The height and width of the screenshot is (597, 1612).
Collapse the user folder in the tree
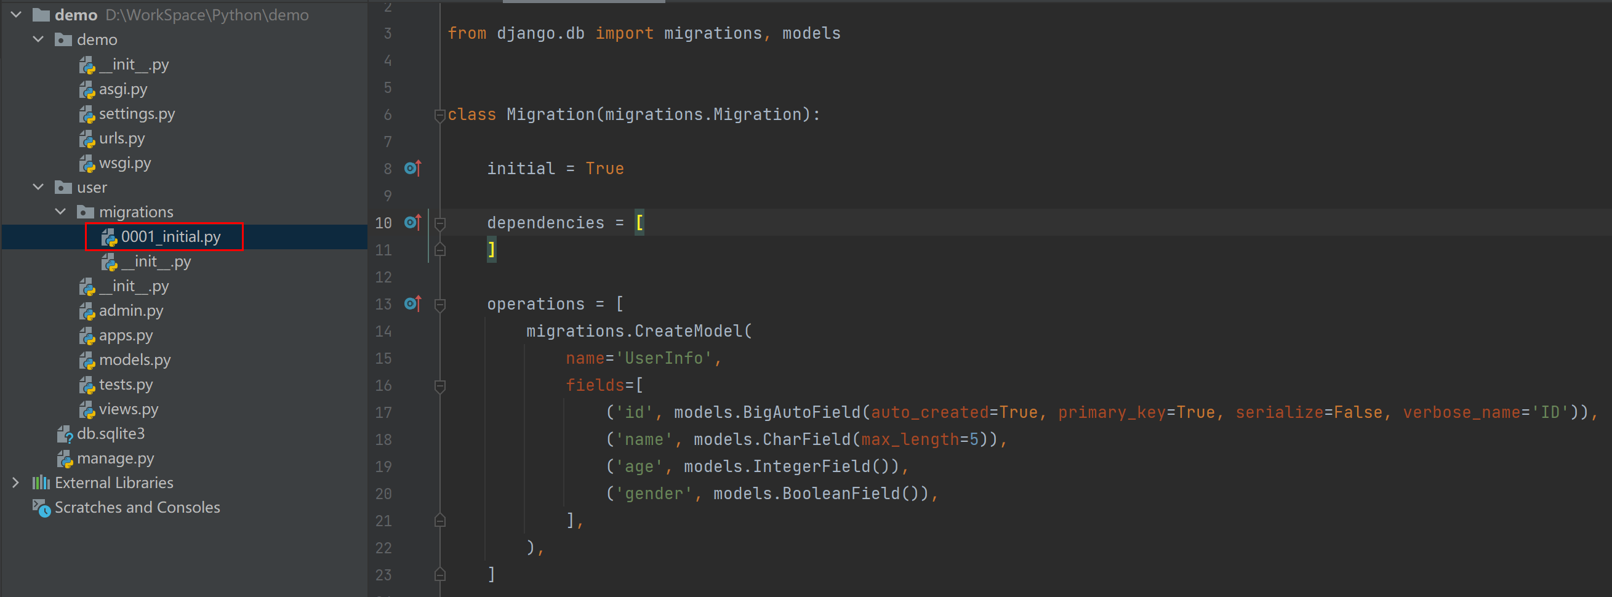(x=39, y=187)
